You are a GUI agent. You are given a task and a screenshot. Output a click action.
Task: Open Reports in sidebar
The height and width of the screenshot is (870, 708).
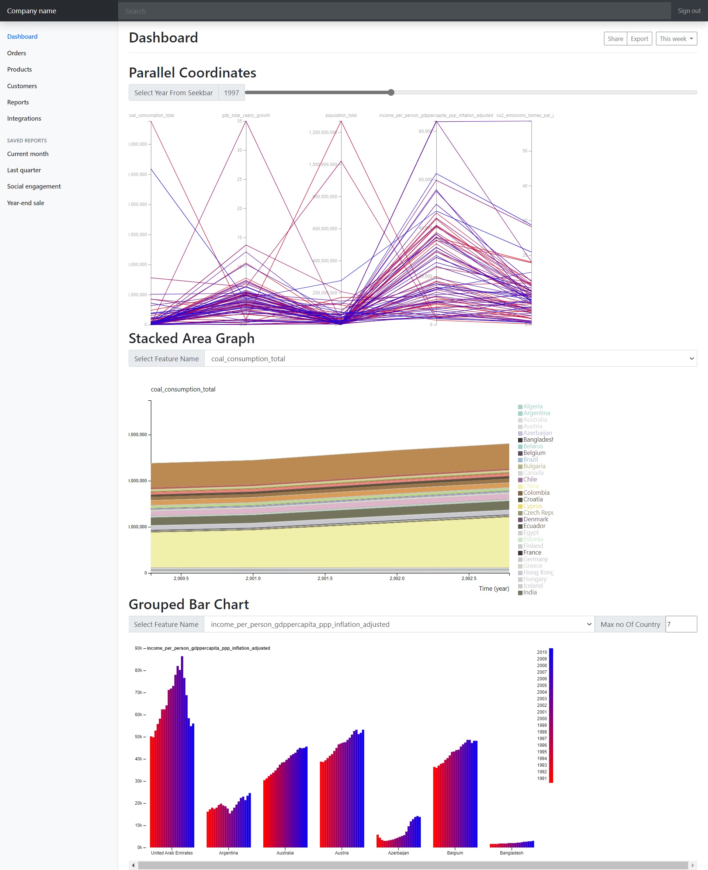18,102
